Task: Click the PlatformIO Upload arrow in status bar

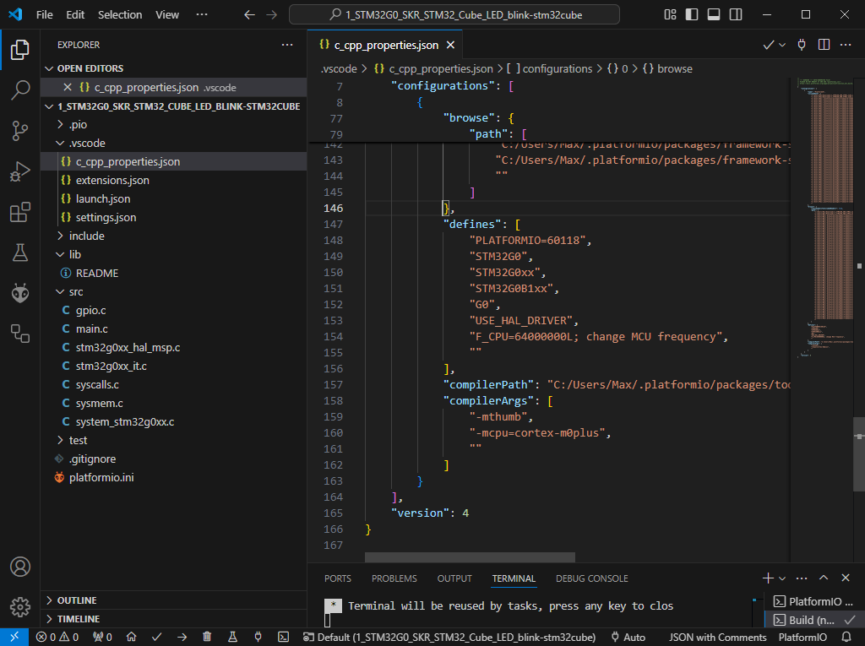Action: click(182, 638)
